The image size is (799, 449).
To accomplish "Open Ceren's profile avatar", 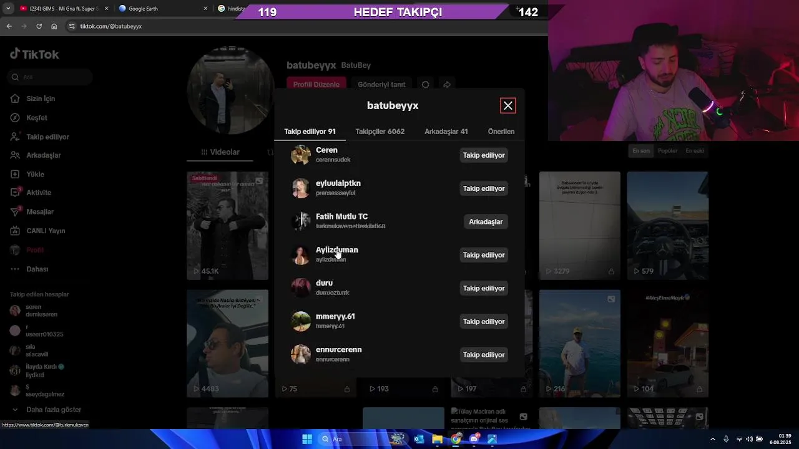I will [x=301, y=155].
